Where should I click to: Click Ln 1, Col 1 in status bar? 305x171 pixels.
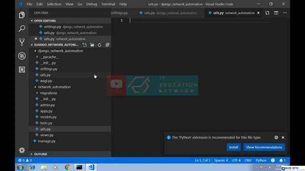(x=203, y=161)
